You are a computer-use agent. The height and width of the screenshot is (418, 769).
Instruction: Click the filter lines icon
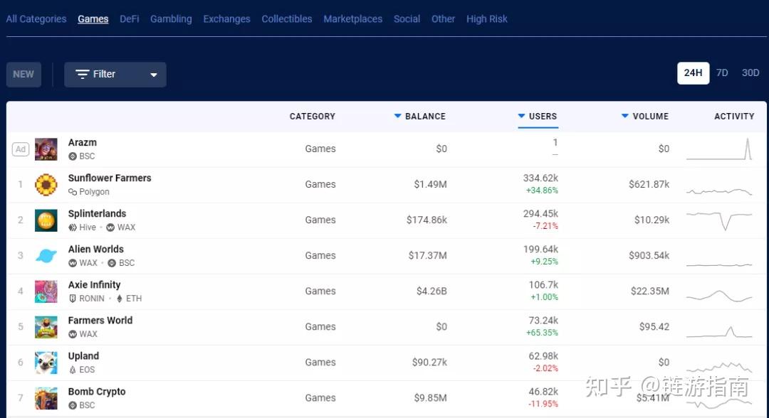coord(82,75)
